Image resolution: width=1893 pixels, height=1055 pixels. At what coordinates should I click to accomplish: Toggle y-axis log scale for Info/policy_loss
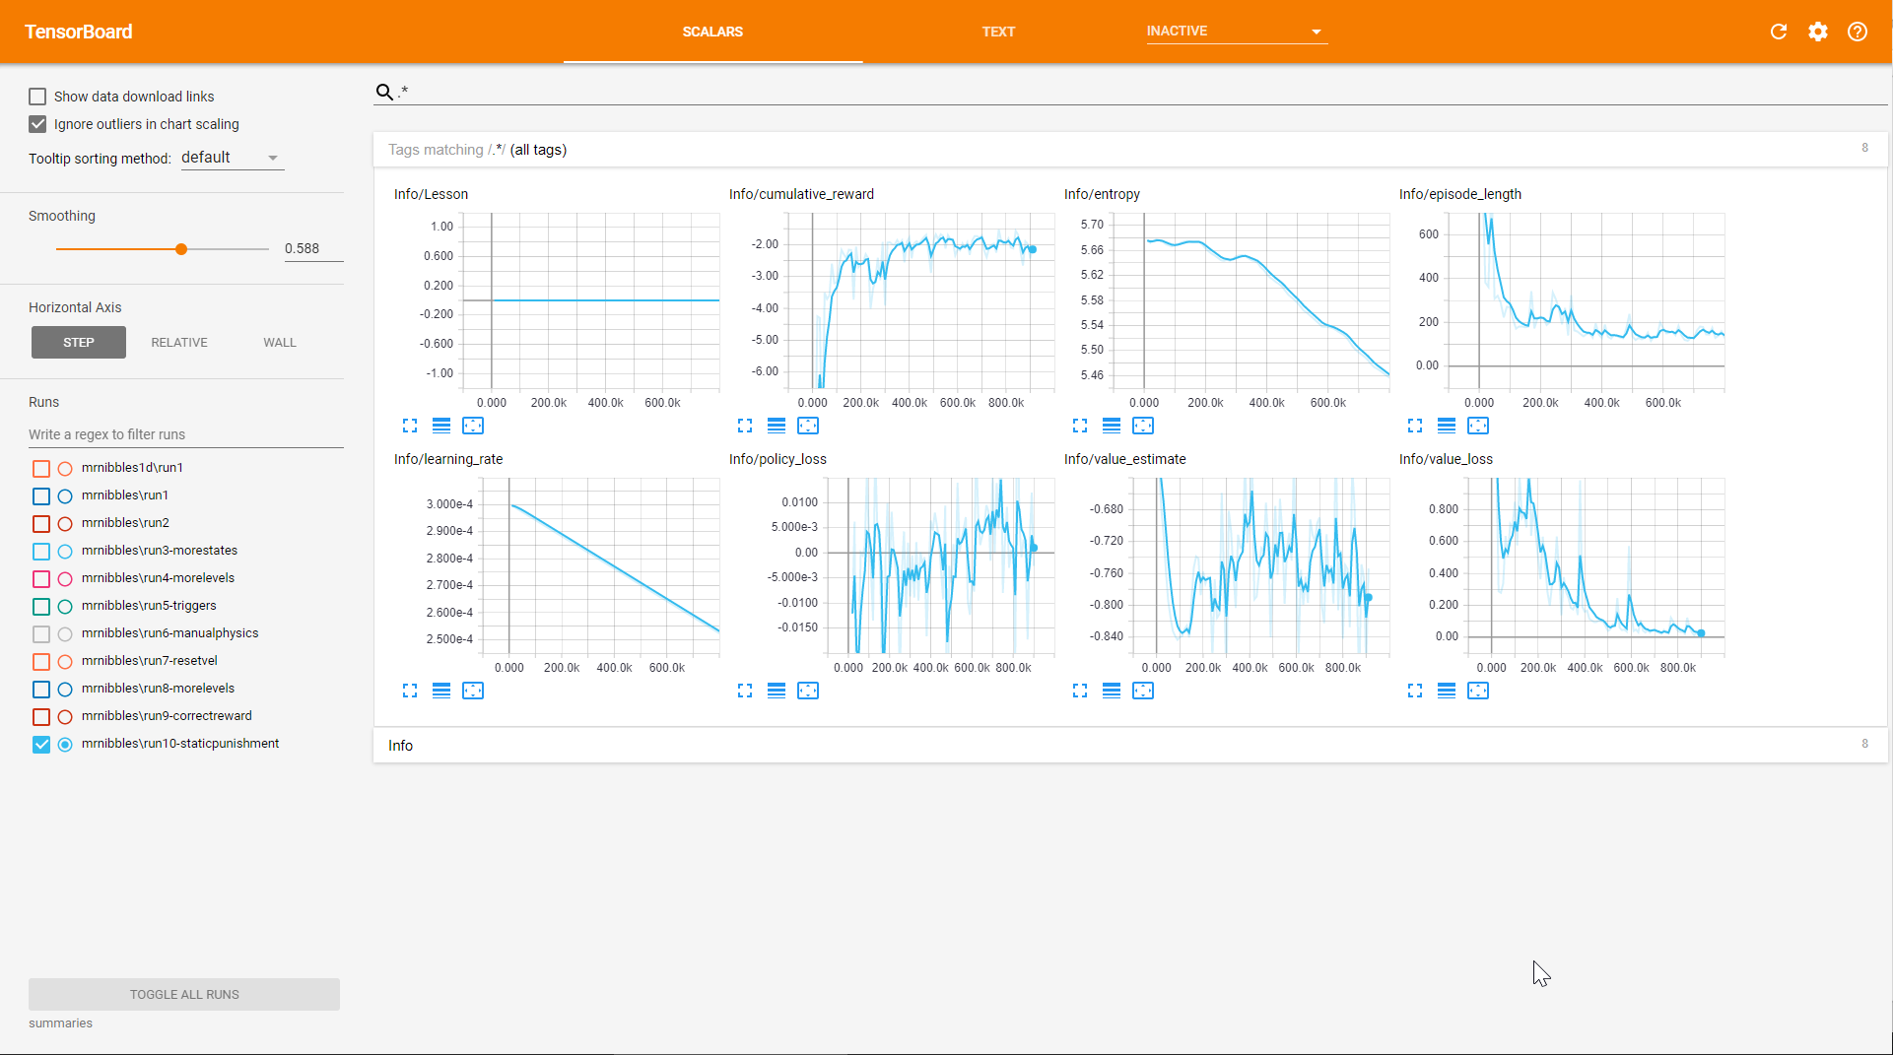pos(777,691)
